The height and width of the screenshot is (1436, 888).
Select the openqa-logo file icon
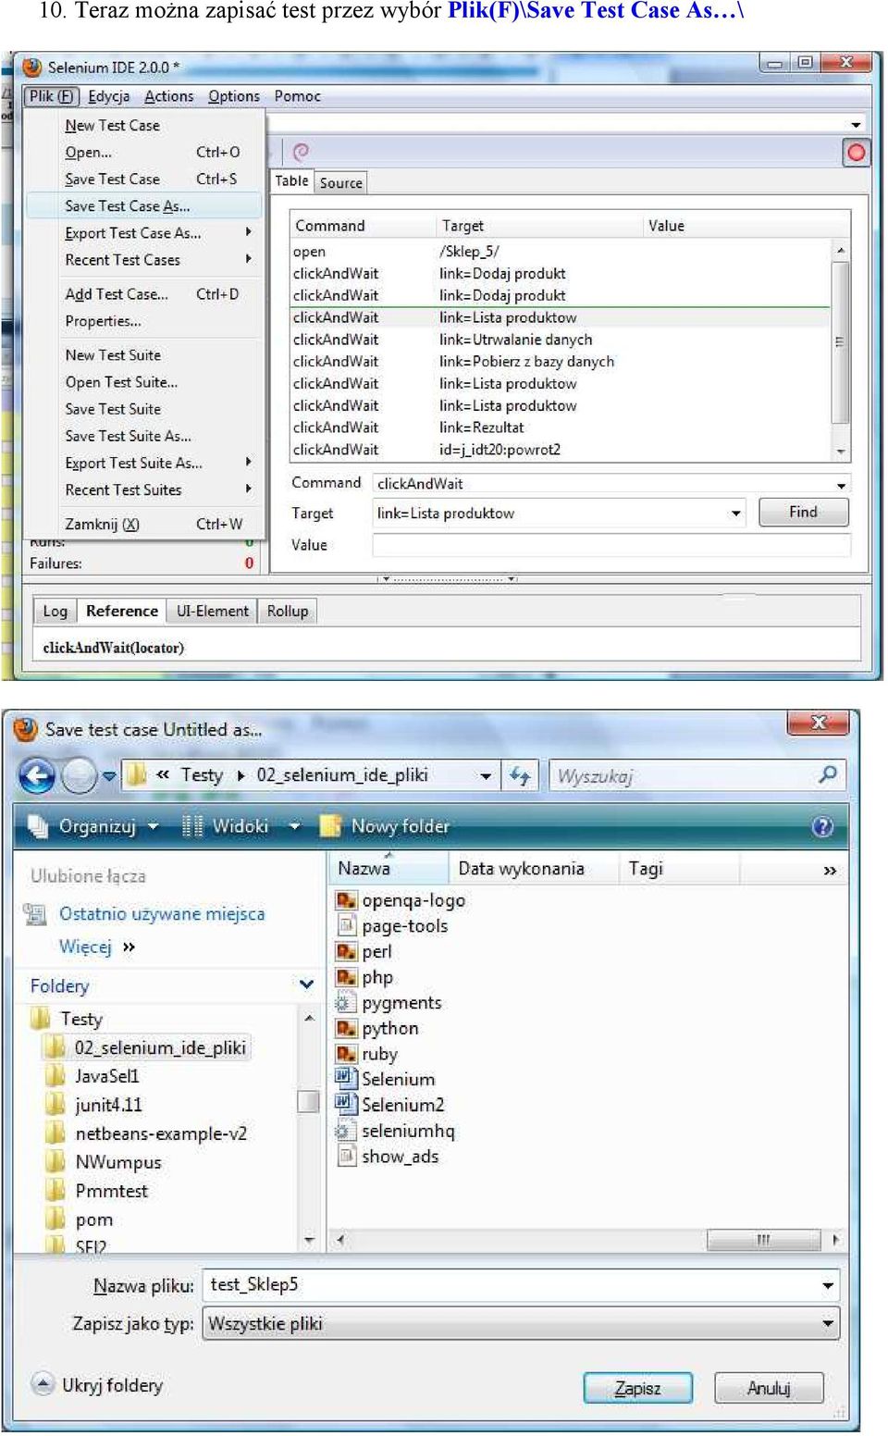tap(346, 900)
